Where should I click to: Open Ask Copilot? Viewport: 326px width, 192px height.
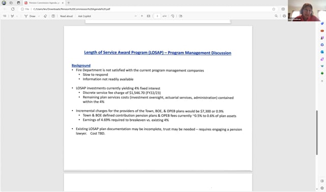coord(85,16)
